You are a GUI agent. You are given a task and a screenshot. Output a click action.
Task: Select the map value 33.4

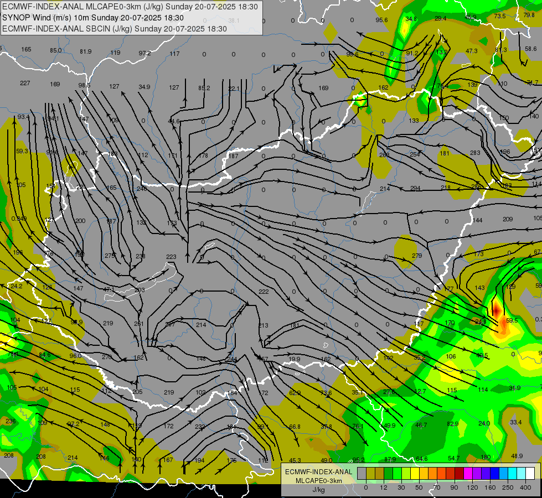[x=516, y=422]
